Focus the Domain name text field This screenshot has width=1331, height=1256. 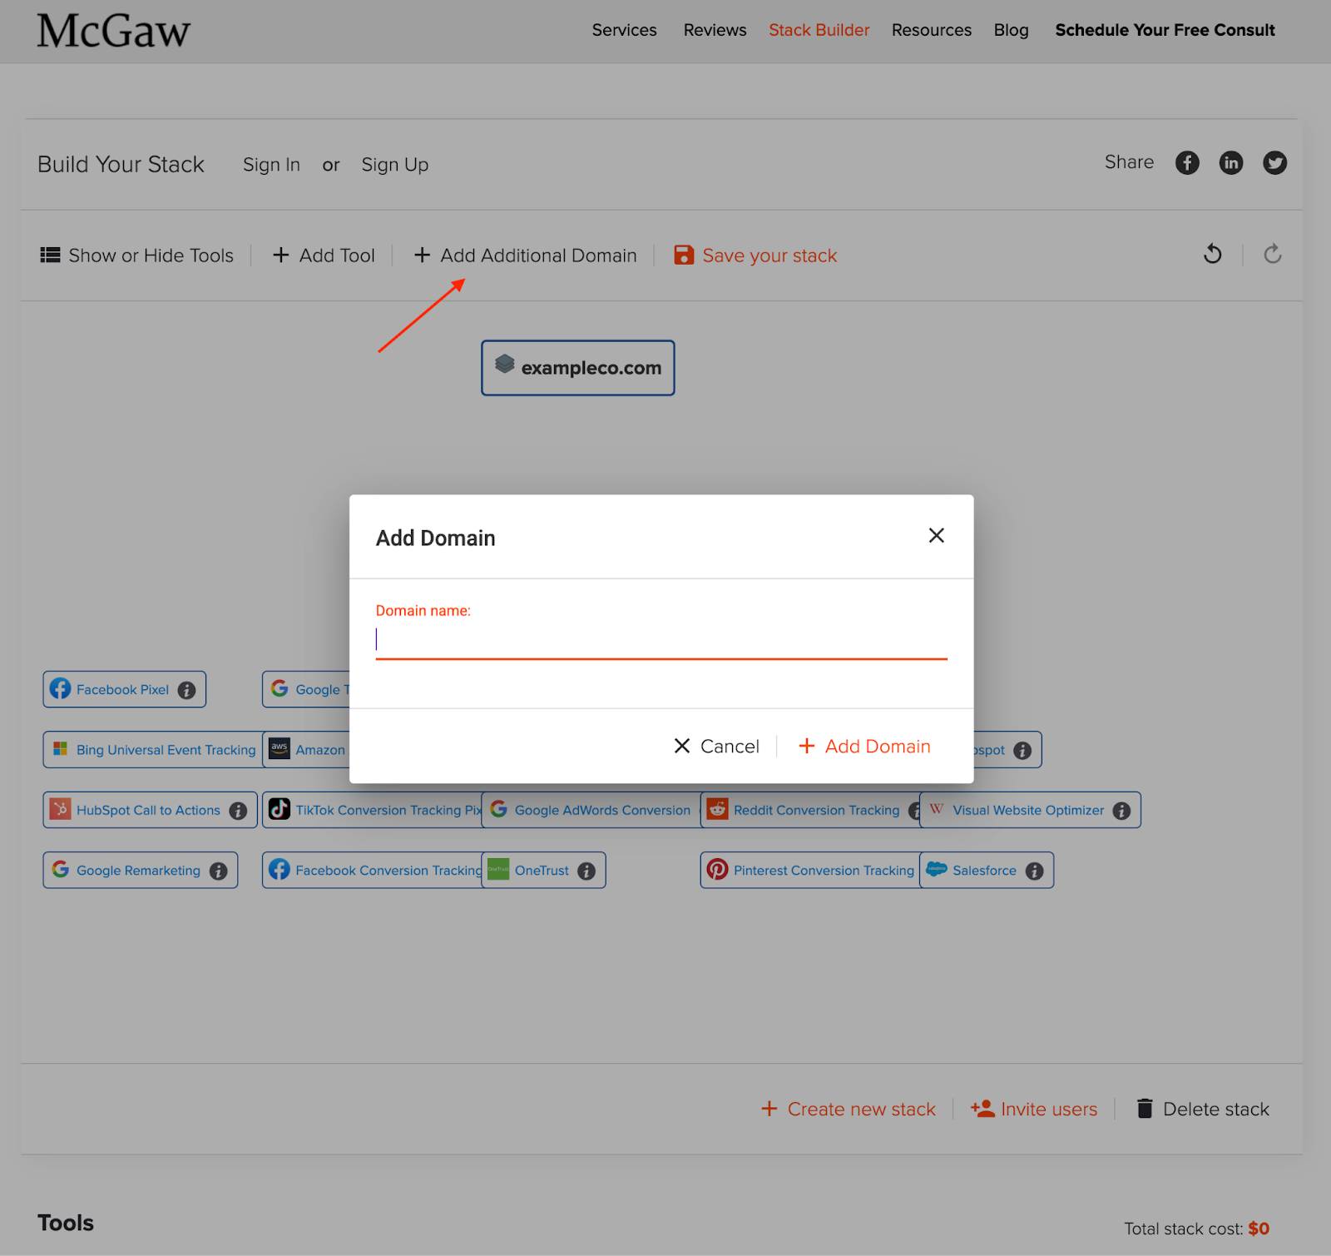click(661, 639)
